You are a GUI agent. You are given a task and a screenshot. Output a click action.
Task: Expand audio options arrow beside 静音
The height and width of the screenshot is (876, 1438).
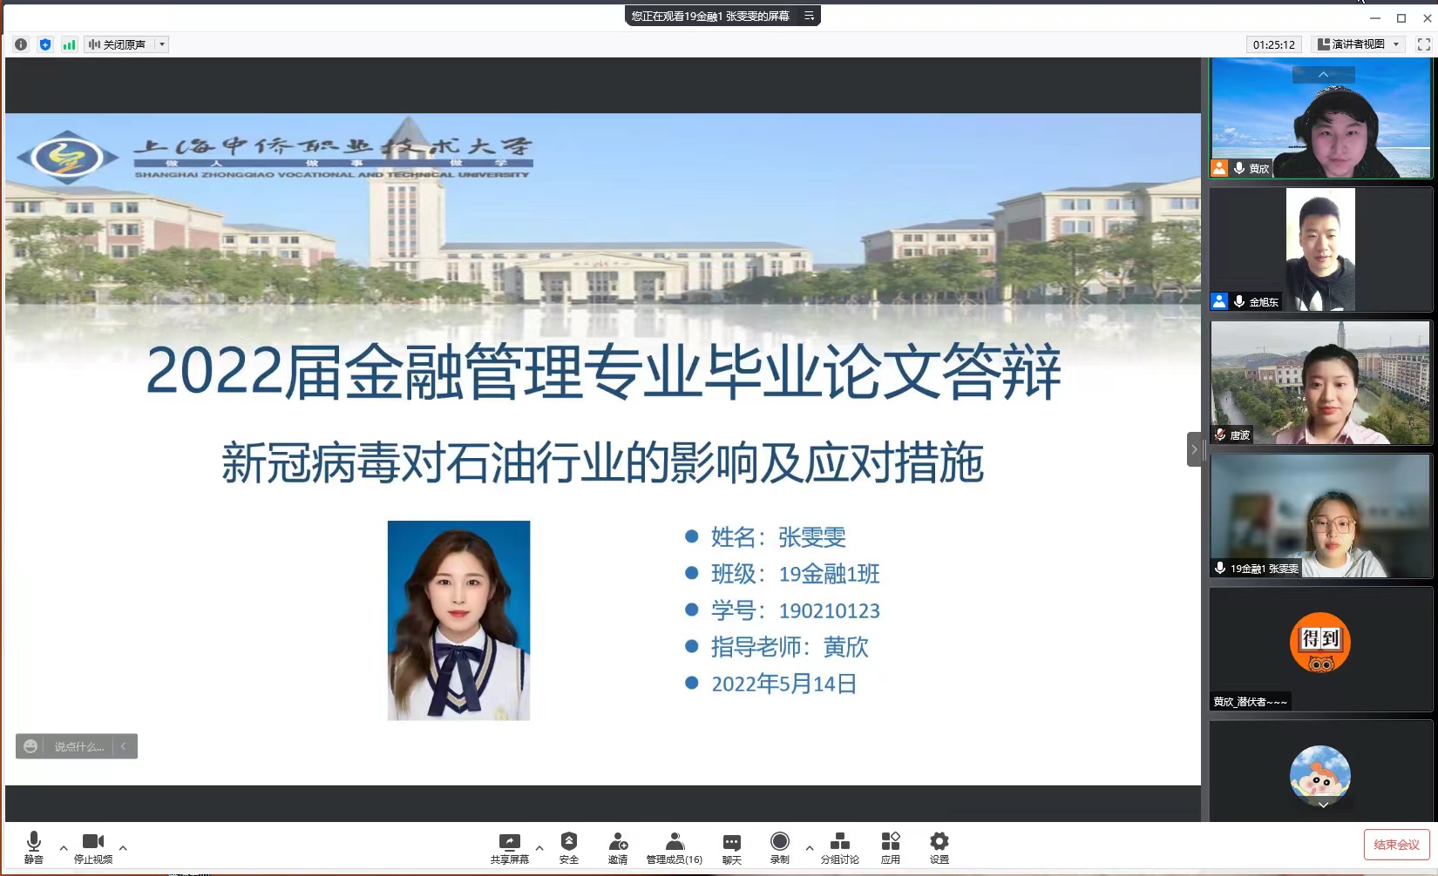pos(64,847)
